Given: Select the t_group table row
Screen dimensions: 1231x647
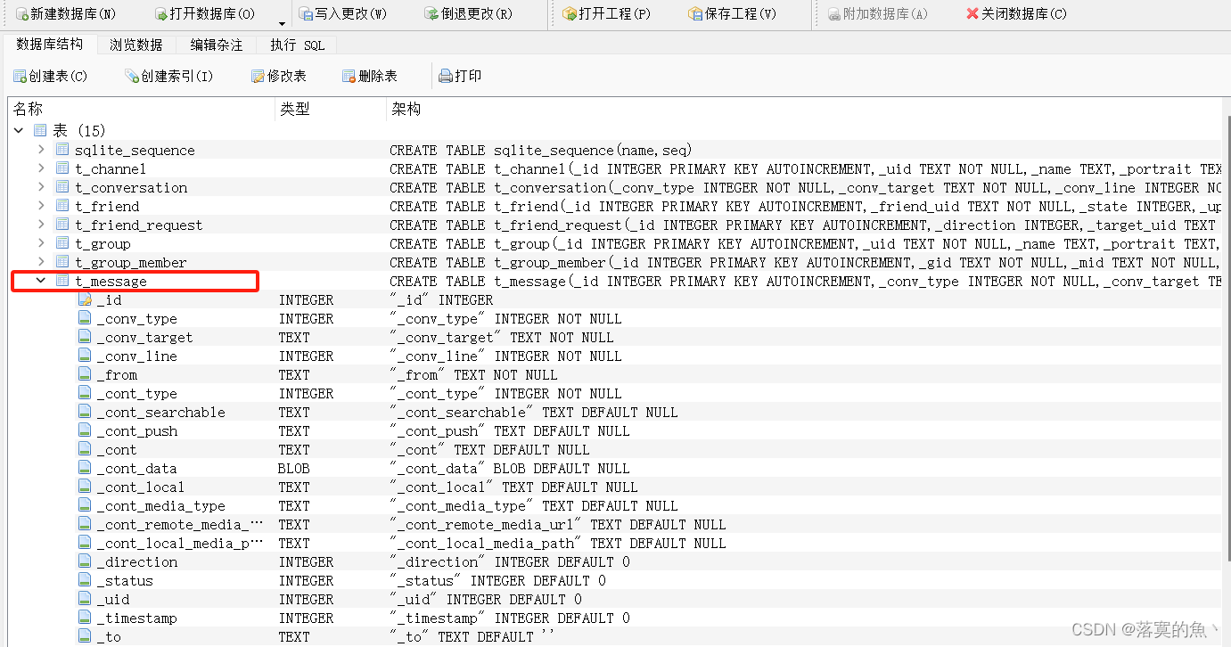Looking at the screenshot, I should tap(615, 243).
